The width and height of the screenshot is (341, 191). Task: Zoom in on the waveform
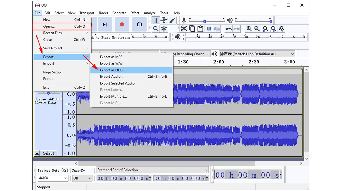click(x=249, y=29)
